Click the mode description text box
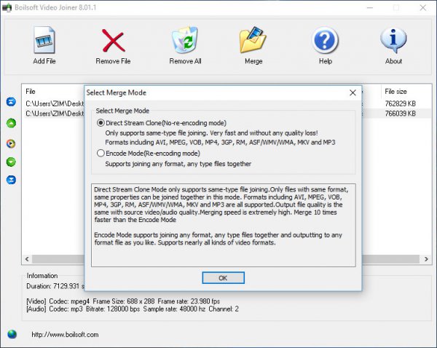This screenshot has height=348, width=437. point(224,225)
